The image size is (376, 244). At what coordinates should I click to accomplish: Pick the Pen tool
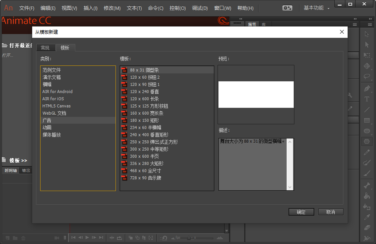[x=367, y=88]
